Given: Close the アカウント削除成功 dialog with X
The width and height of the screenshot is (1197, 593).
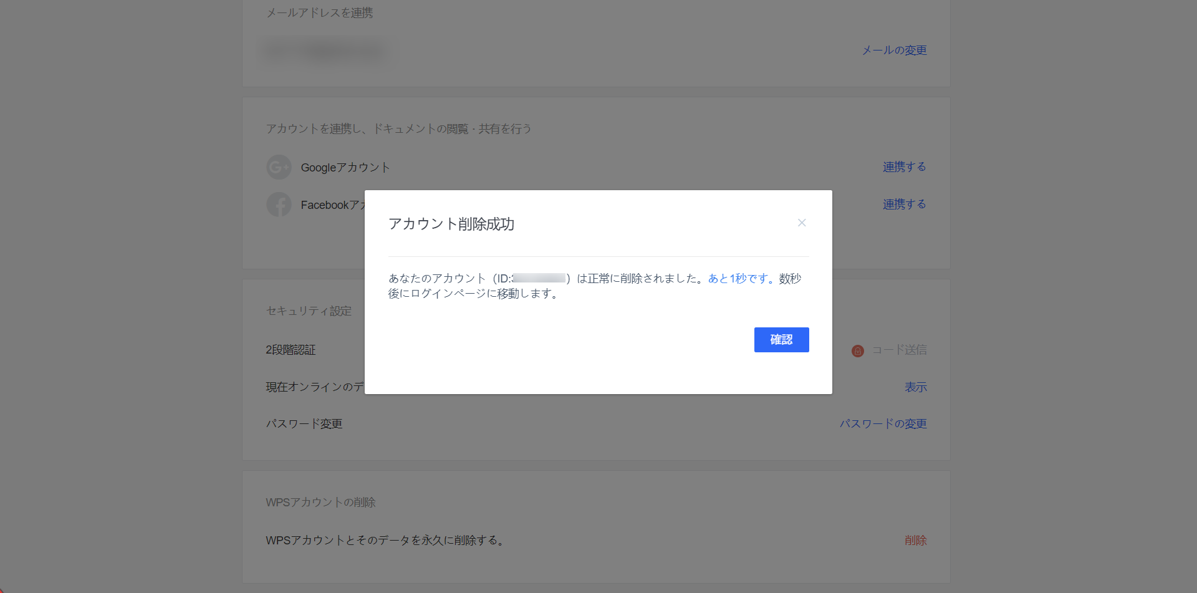Looking at the screenshot, I should pos(802,223).
